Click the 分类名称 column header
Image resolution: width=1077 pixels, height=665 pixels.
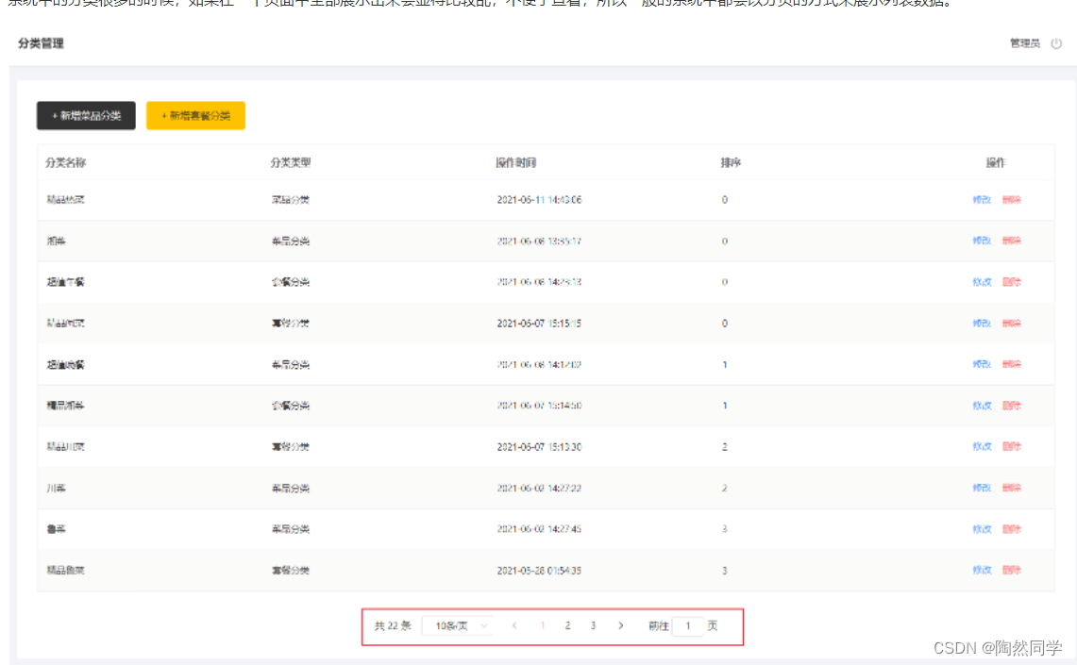click(x=66, y=162)
